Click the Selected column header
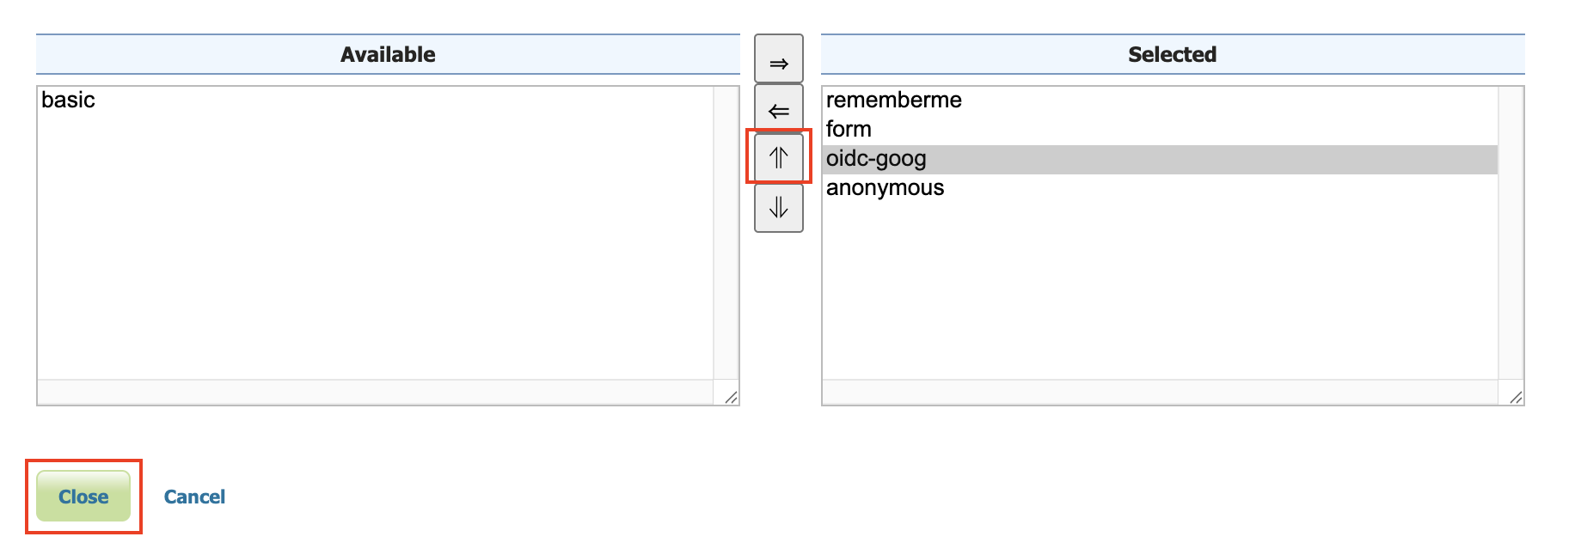The height and width of the screenshot is (555, 1575). 1172,53
